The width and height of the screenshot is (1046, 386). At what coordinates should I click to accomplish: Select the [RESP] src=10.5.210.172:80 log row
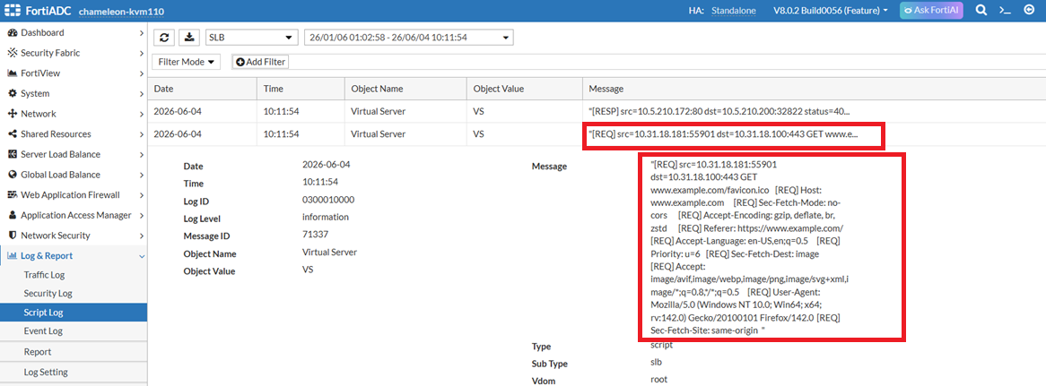coord(597,111)
